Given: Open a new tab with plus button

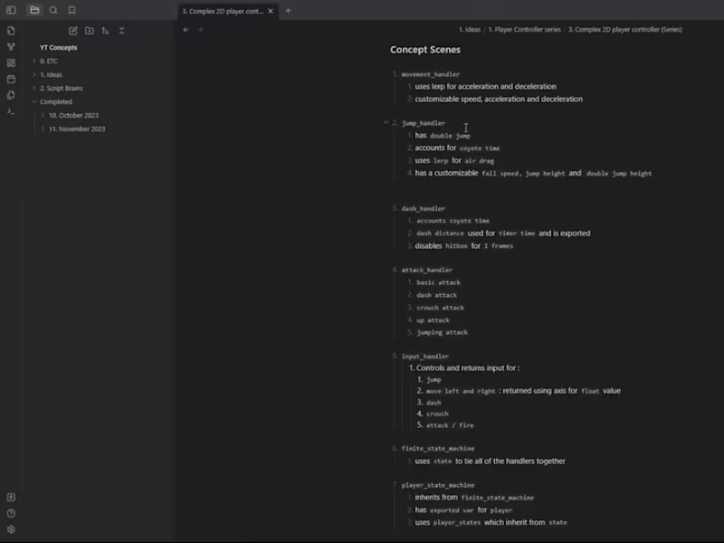Looking at the screenshot, I should click(288, 11).
